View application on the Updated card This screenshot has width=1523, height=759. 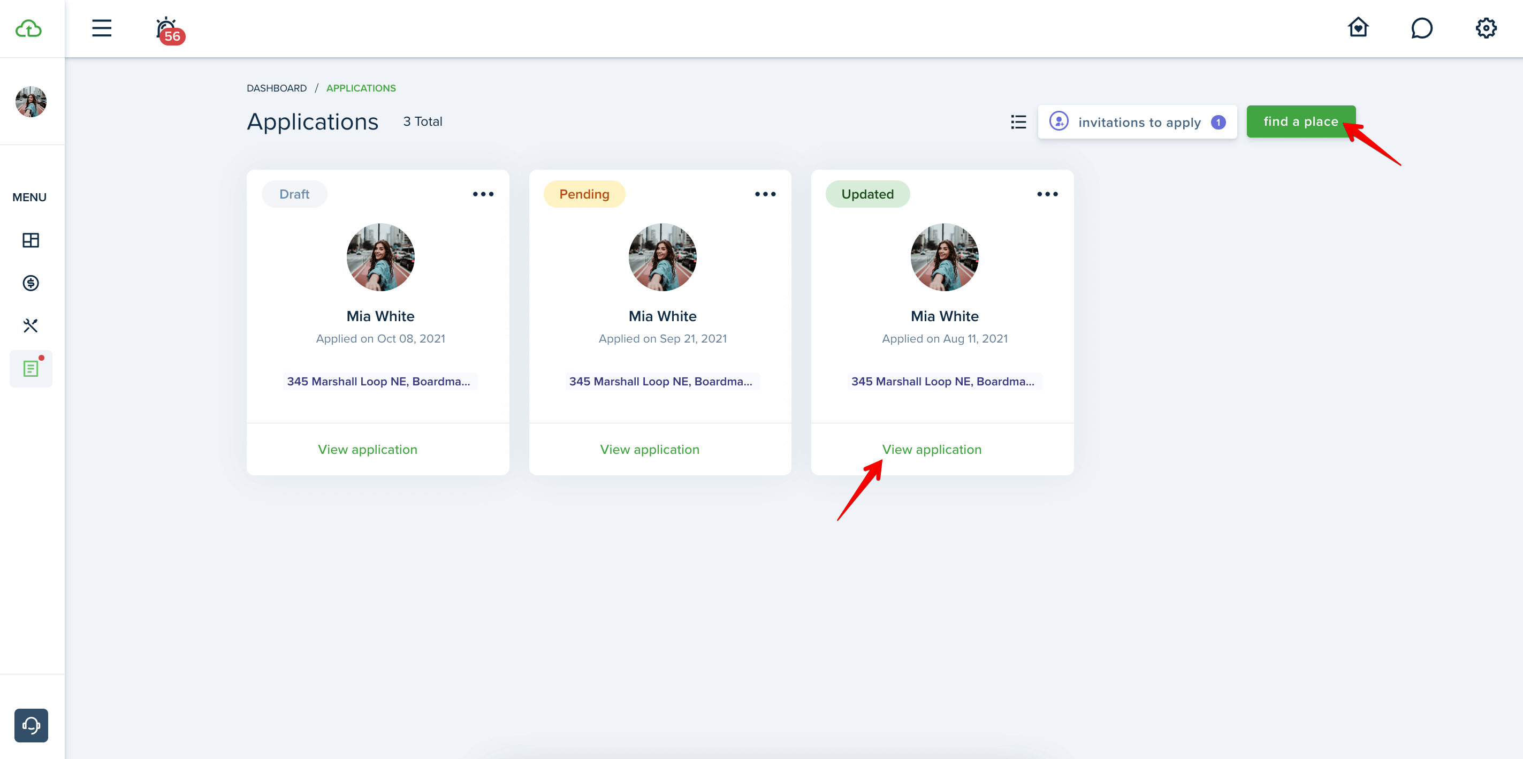[x=932, y=450]
